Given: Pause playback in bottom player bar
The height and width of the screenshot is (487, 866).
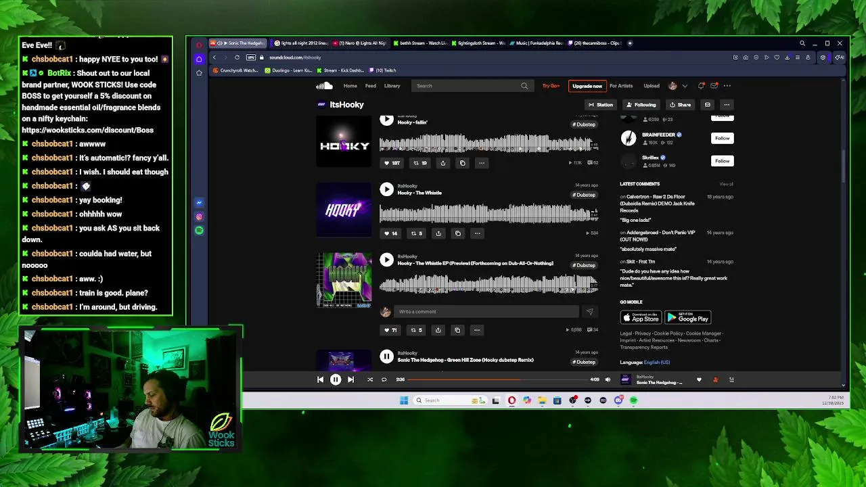Looking at the screenshot, I should tap(336, 380).
